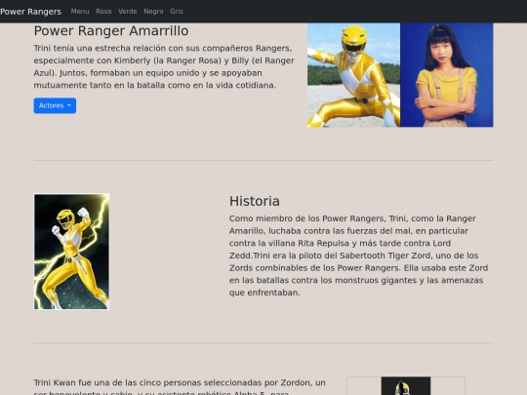Click the Historia paragraph about Sabertooth Tiger Zord
The image size is (527, 395).
coord(358,256)
